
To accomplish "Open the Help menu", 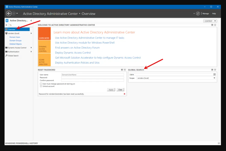I will point(214,13).
